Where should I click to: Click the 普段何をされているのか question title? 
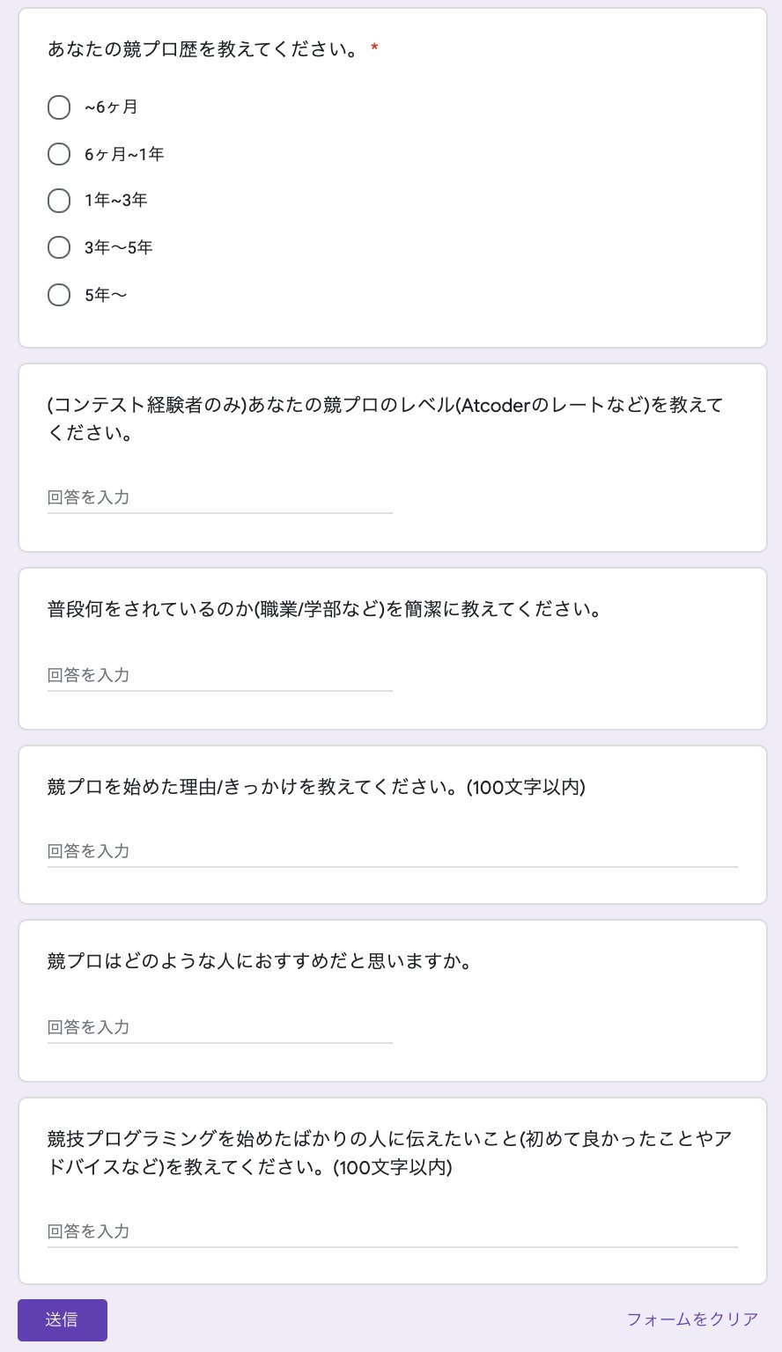coord(326,609)
